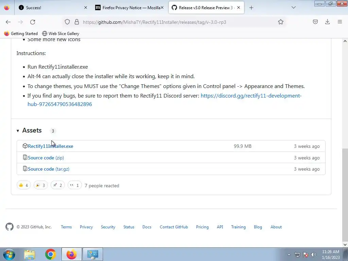Click the GitHub logo in the footer
348x261 pixels.
click(10, 227)
